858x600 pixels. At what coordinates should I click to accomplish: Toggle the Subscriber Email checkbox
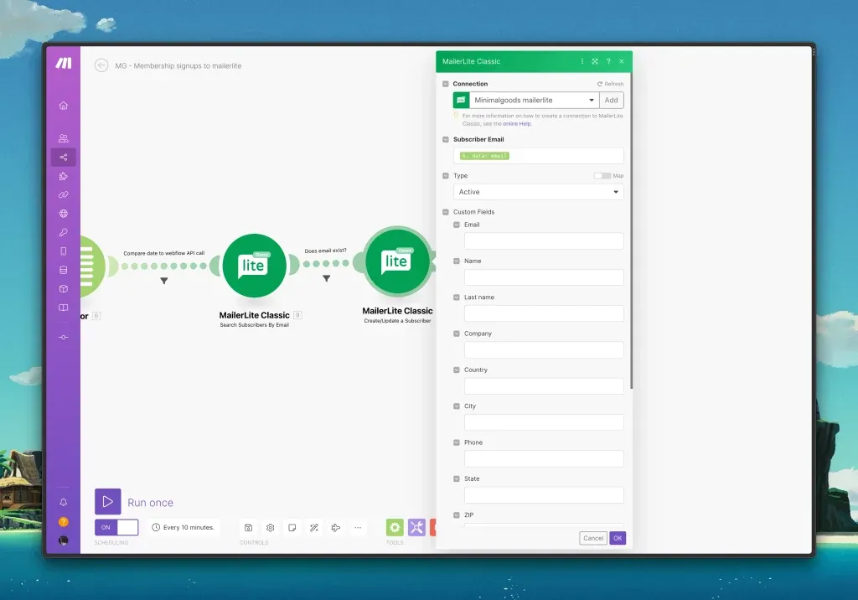[x=446, y=140]
